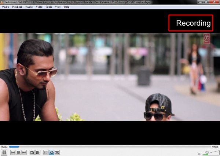
Task: Open the Audio menu
Action: pos(29,7)
